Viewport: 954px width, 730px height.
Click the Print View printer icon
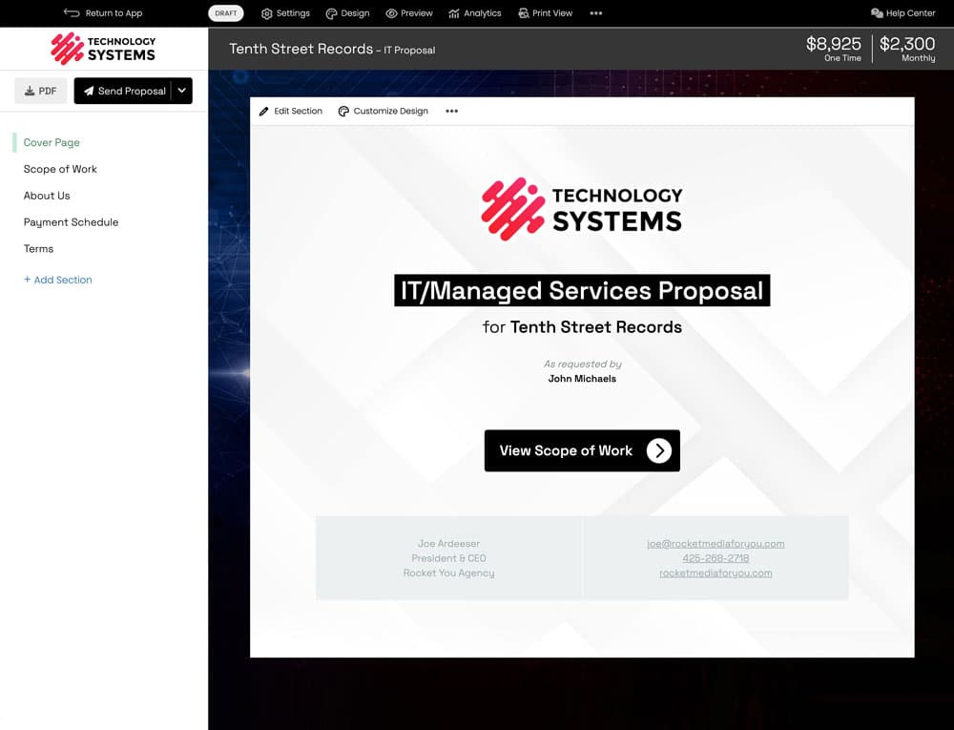[524, 13]
